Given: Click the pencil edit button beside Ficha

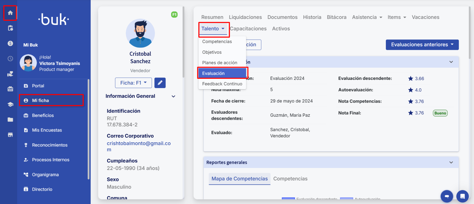Looking at the screenshot, I should [160, 83].
